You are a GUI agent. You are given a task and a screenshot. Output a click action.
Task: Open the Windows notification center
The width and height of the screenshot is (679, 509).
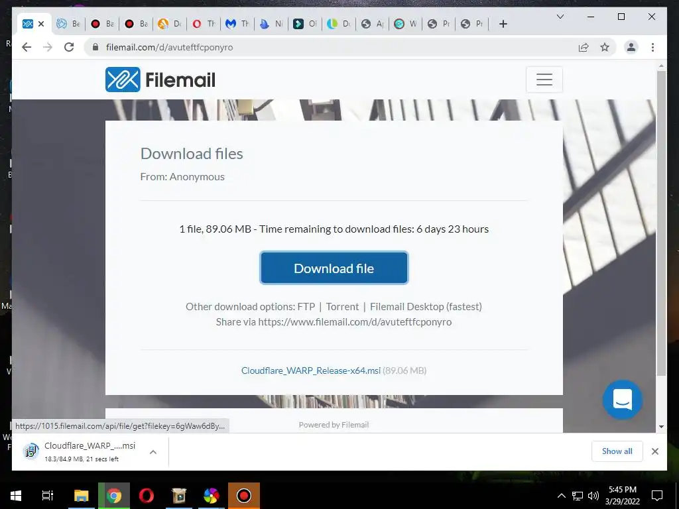click(657, 496)
